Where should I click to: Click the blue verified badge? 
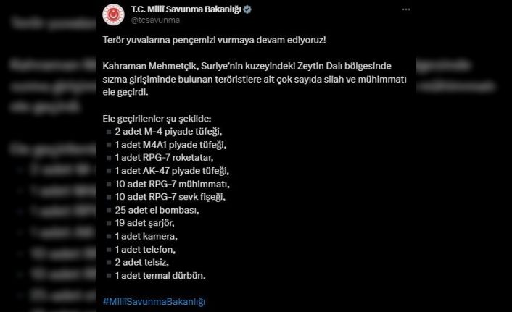(247, 10)
